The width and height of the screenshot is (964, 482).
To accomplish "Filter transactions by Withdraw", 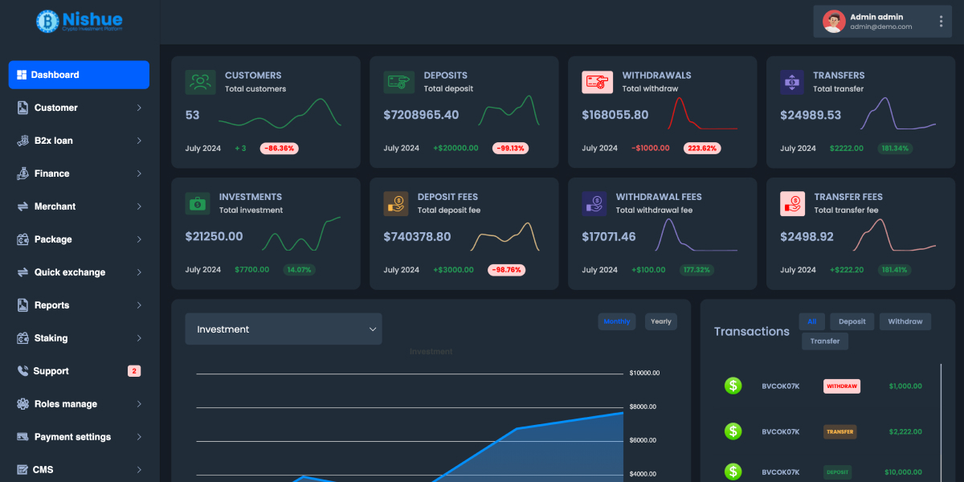I will [905, 321].
